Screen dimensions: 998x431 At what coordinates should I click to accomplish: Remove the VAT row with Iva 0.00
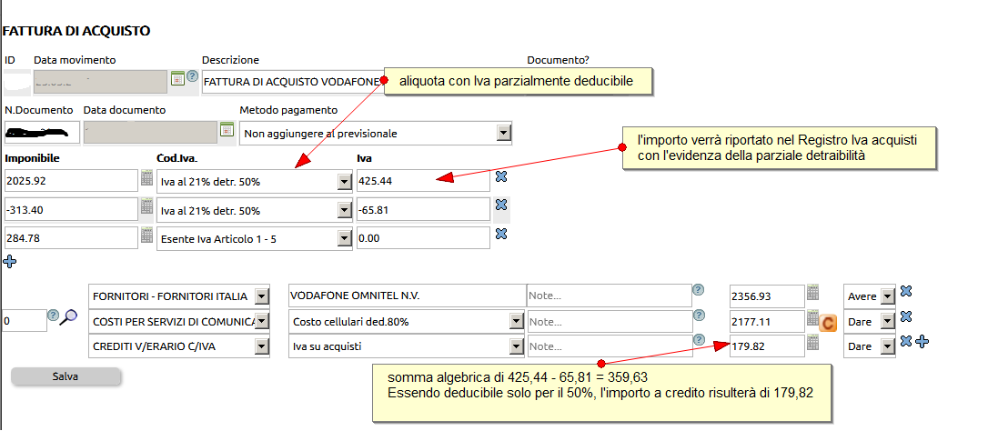(x=501, y=234)
